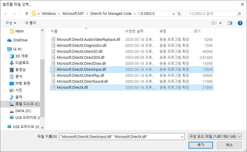Screen dimensions: 247x152
Task: Click the search magnifier icon
Action: point(239,14)
